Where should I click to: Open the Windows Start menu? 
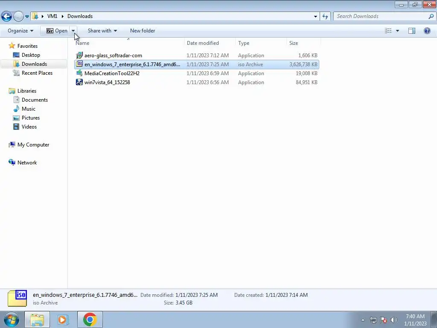12,319
